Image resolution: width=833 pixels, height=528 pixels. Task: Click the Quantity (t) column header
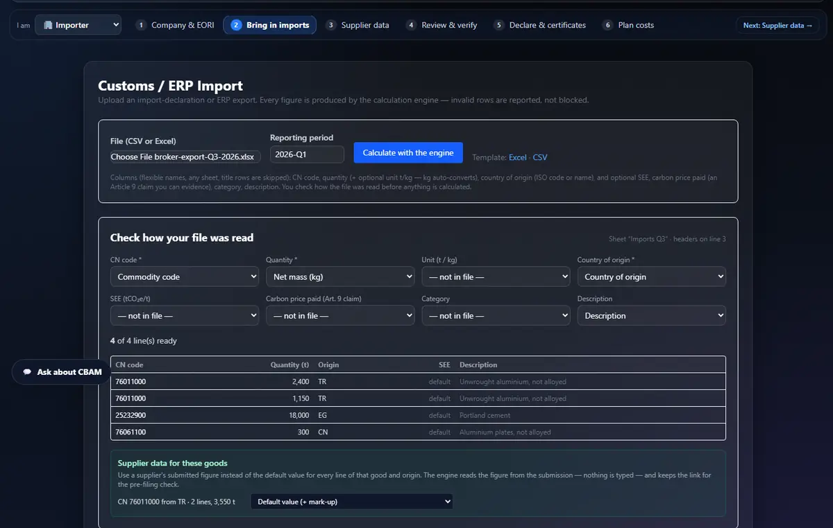pyautogui.click(x=289, y=364)
